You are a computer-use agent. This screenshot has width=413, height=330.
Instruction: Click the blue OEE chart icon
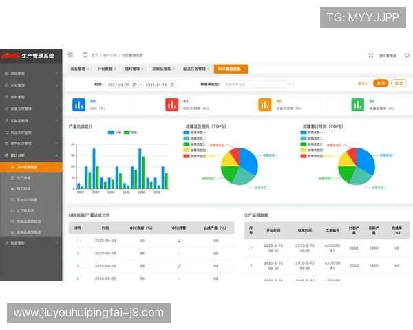(x=78, y=104)
